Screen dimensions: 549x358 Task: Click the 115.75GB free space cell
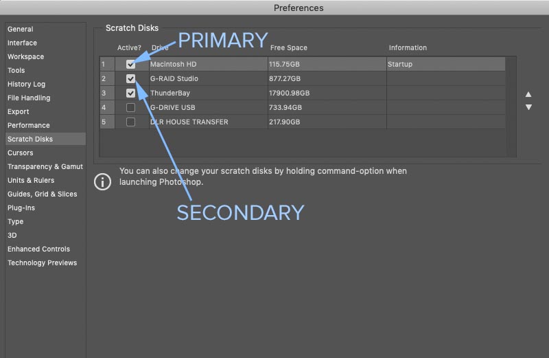(327, 64)
